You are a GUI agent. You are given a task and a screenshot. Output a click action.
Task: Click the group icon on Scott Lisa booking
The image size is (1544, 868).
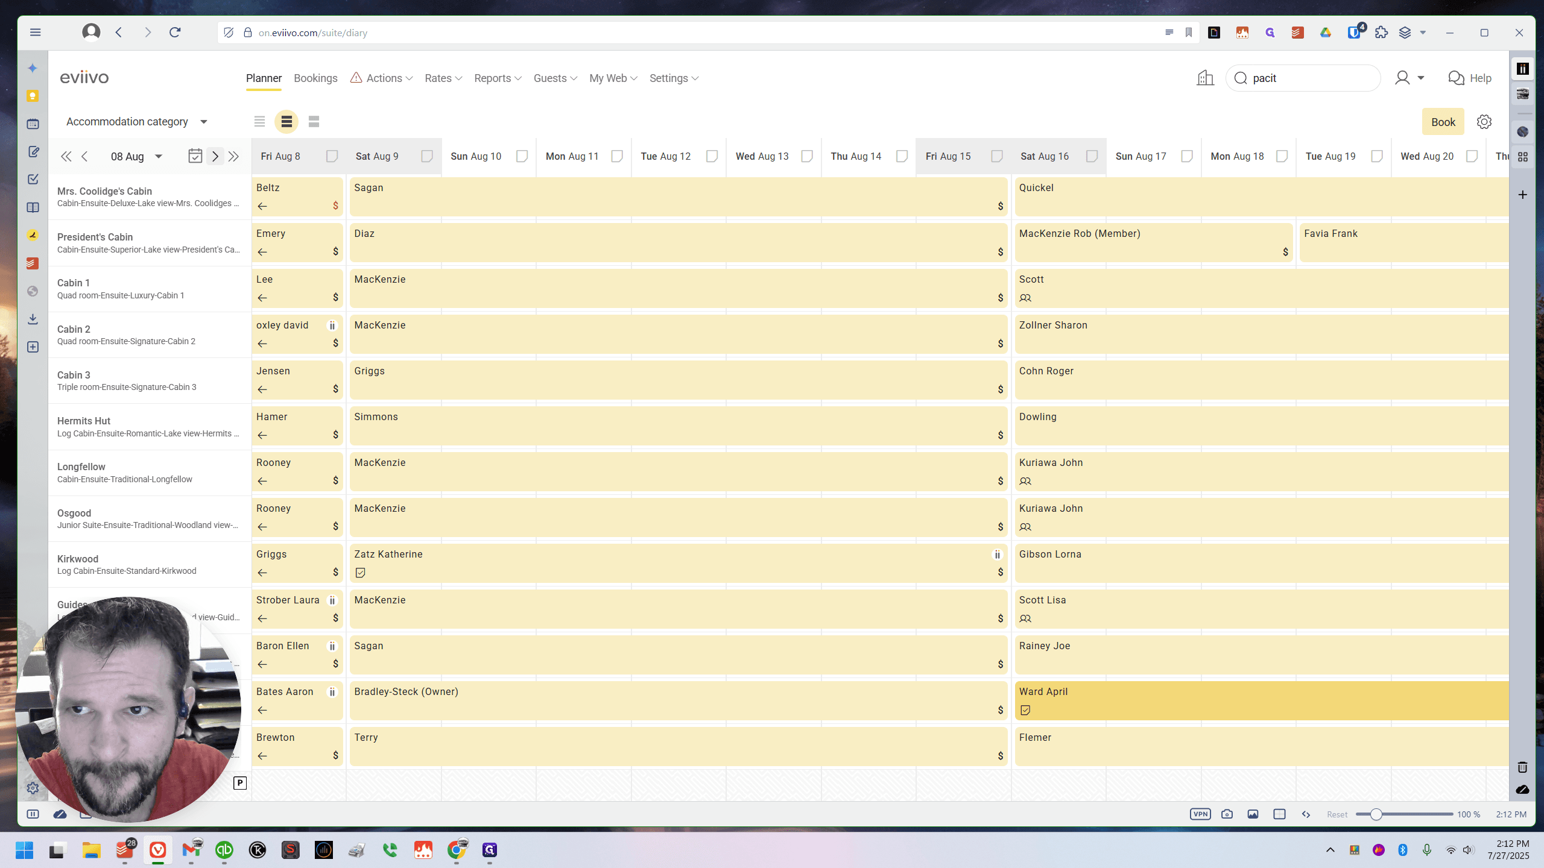(1025, 618)
